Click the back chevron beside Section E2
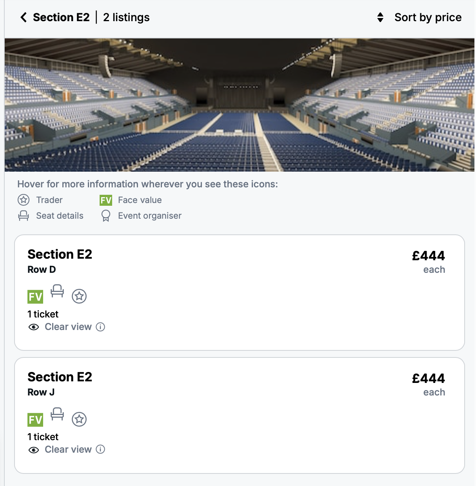Viewport: 476px width, 486px height. pos(24,17)
